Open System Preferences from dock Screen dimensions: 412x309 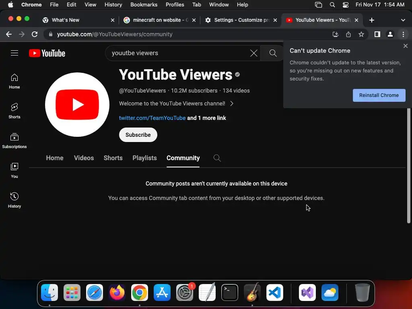point(185,293)
